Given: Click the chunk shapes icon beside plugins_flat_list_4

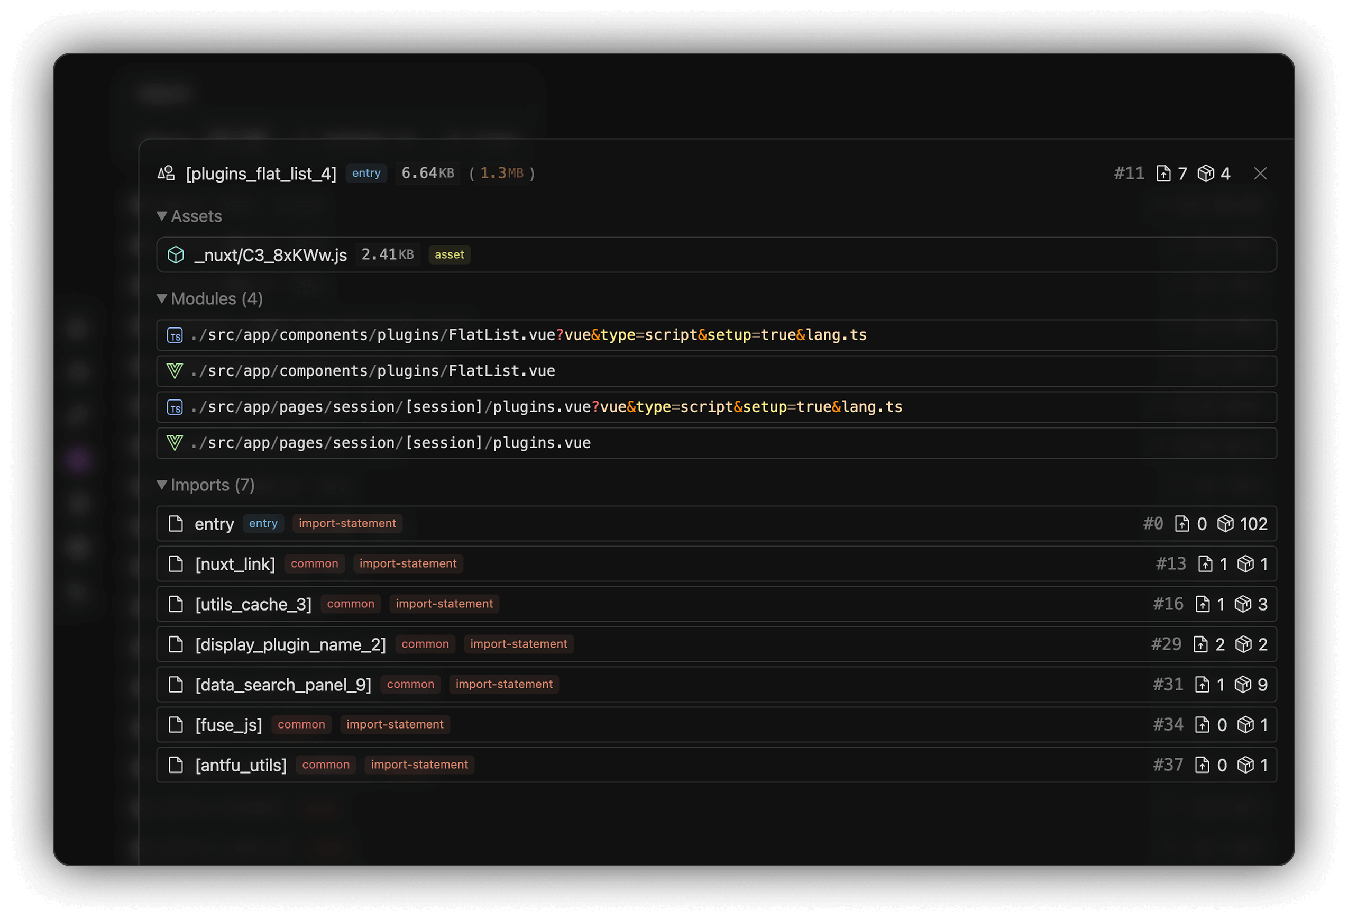Looking at the screenshot, I should click(166, 174).
